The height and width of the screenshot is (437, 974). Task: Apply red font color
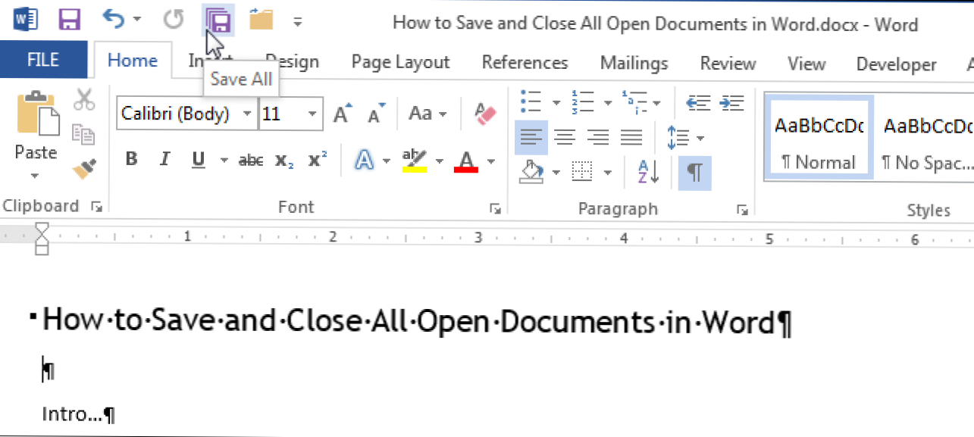click(x=466, y=161)
